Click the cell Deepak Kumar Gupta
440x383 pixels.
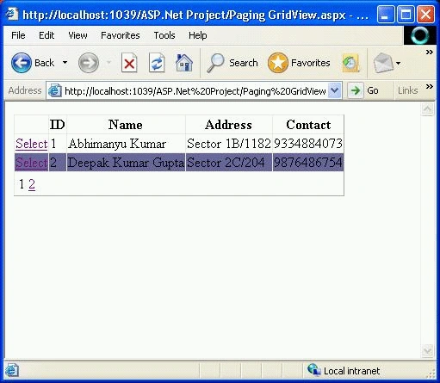click(x=126, y=163)
